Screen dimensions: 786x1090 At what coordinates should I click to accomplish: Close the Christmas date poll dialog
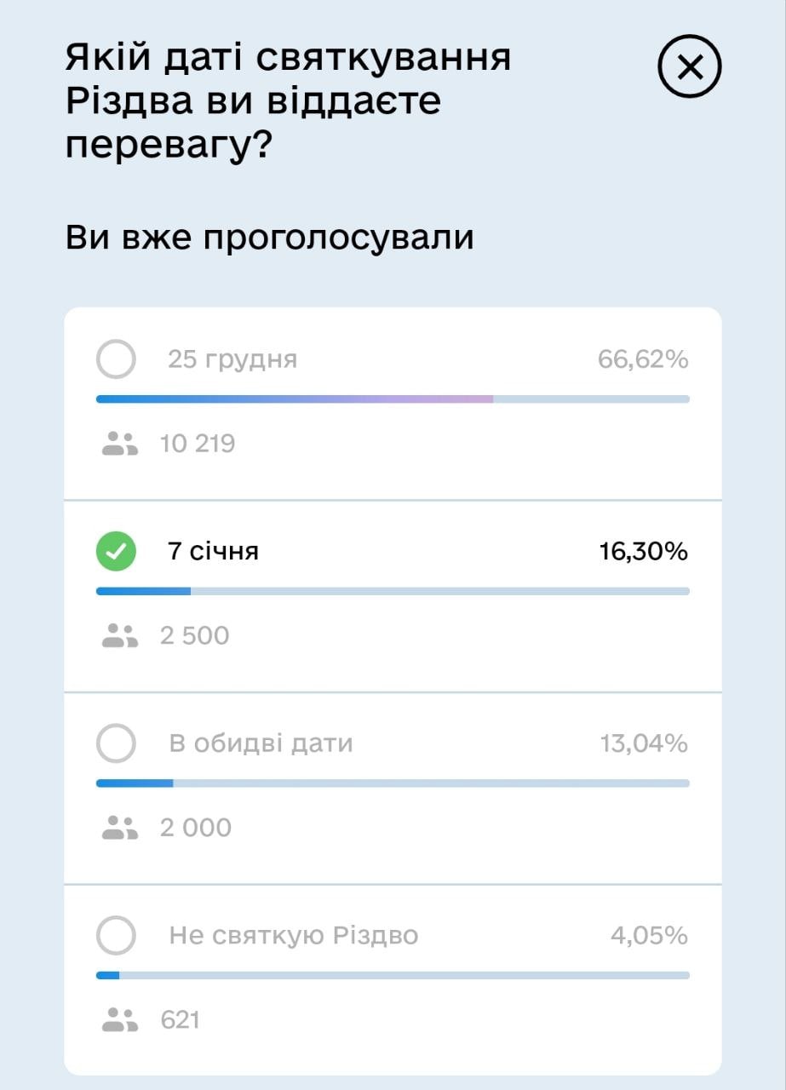click(690, 66)
